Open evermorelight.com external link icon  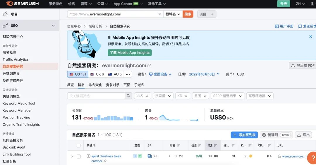click(149, 66)
